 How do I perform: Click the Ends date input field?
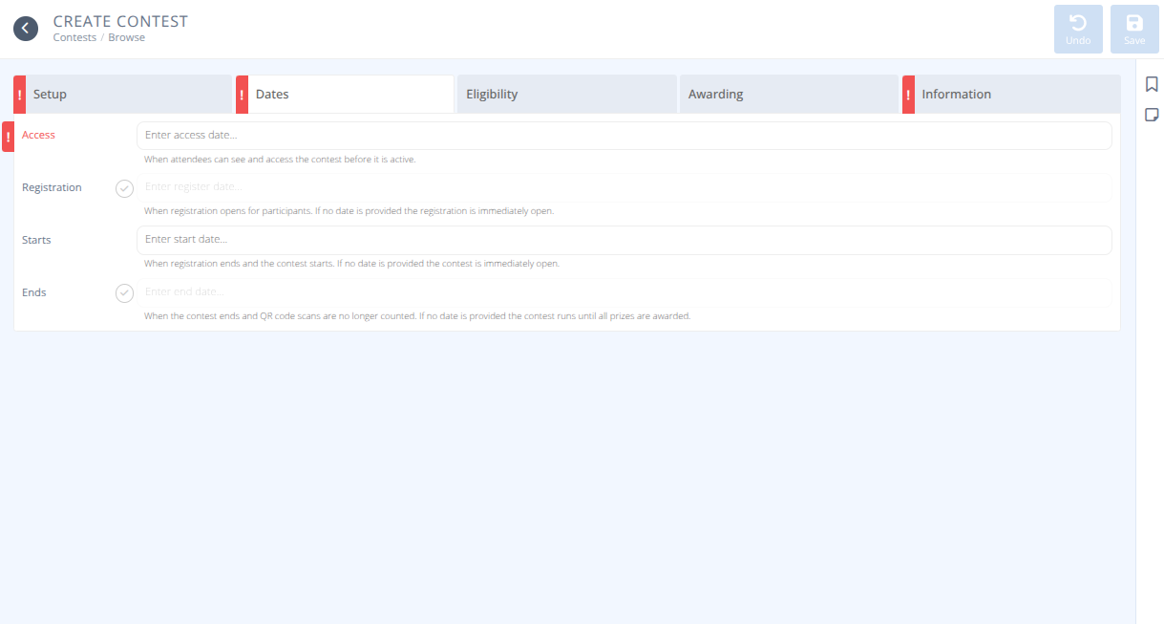coord(624,292)
